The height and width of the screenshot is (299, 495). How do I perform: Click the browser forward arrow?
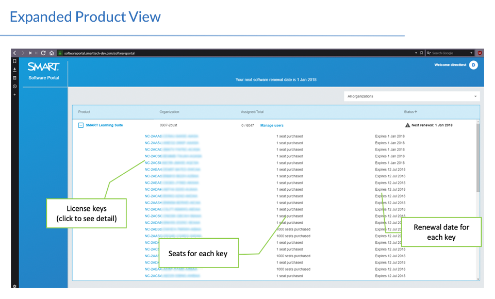[23, 53]
